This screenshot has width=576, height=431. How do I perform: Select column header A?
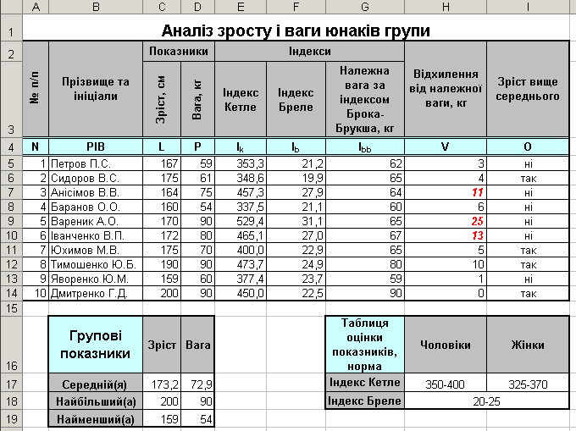tap(36, 7)
